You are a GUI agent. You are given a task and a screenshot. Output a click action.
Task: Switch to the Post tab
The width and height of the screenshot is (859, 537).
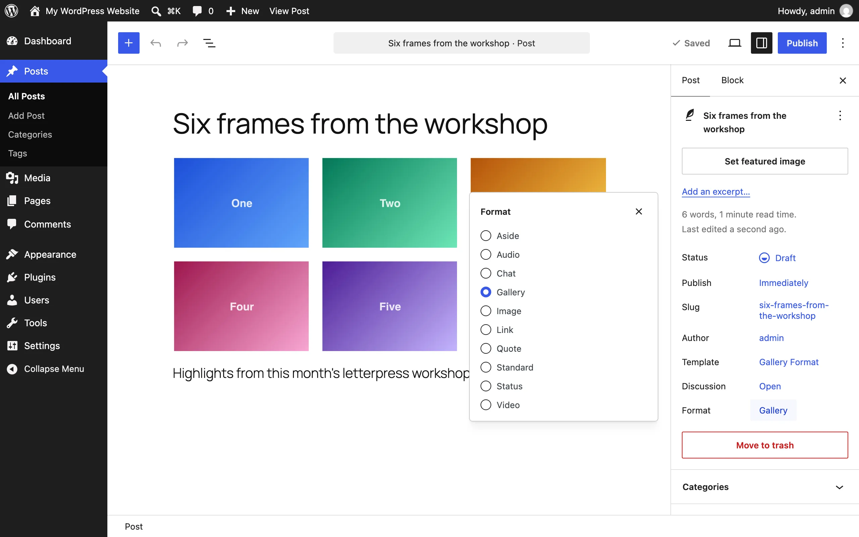[x=691, y=81]
